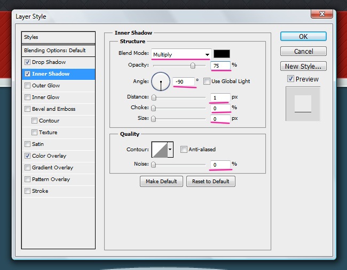Open the Blend Mode Multiply dropdown
Screen dimensions: 347x270
click(181, 54)
